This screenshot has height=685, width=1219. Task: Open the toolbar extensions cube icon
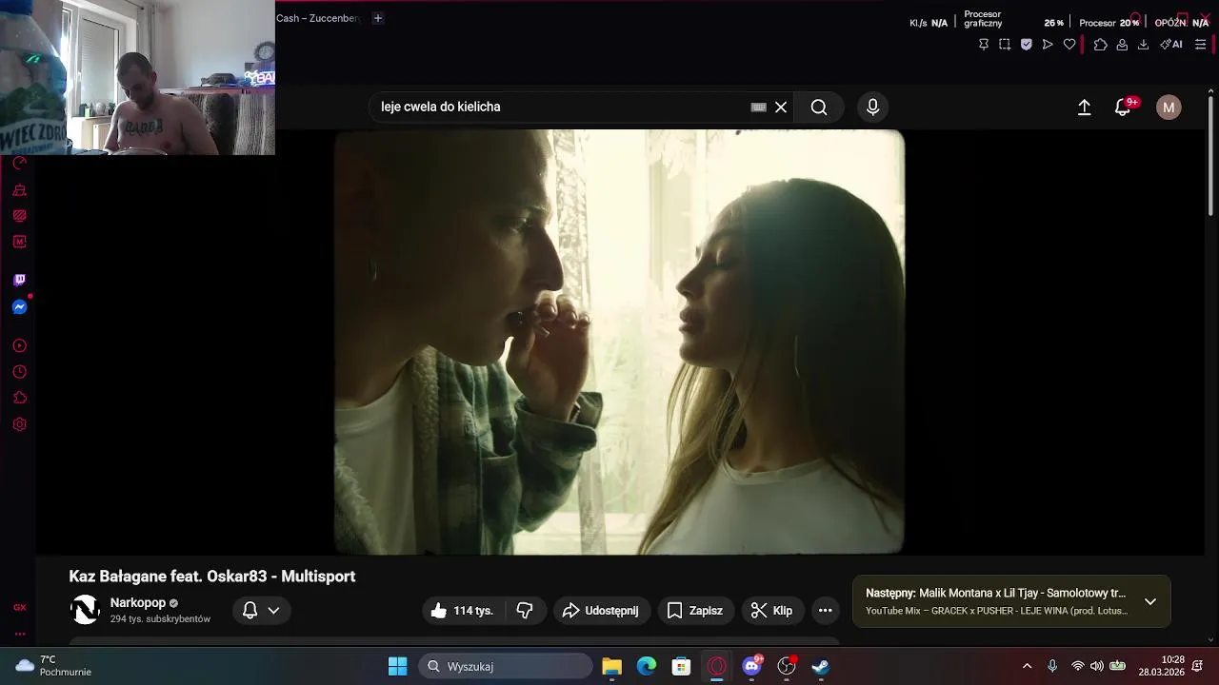click(1100, 44)
